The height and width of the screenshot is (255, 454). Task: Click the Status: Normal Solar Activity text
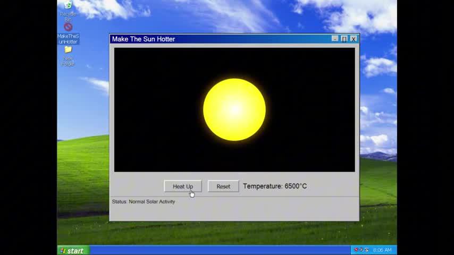point(144,202)
